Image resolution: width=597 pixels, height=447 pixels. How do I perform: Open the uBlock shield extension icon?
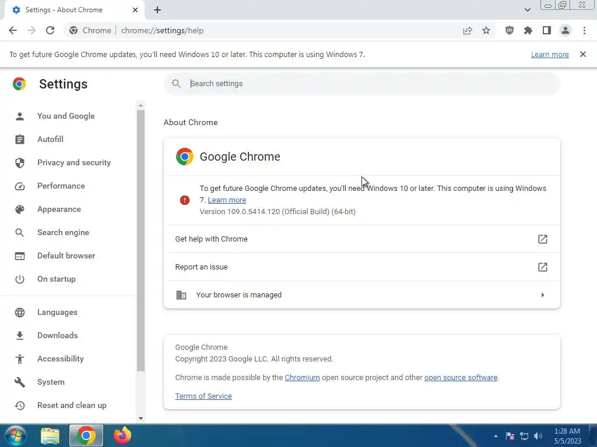click(509, 30)
